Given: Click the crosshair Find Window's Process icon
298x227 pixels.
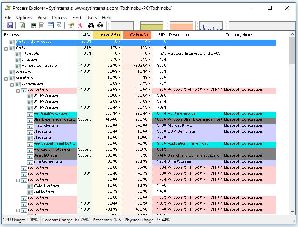Looking at the screenshot, I should coord(100,25).
